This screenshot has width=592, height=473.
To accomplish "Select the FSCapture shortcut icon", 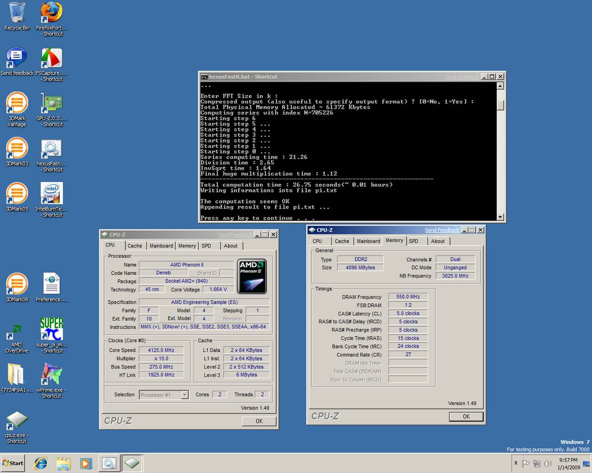I will coord(52,65).
